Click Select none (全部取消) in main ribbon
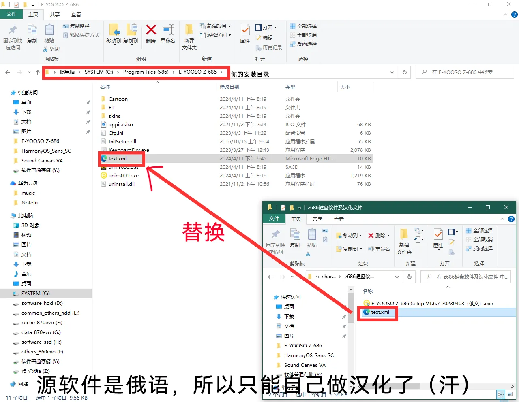This screenshot has height=402, width=519. coord(303,35)
